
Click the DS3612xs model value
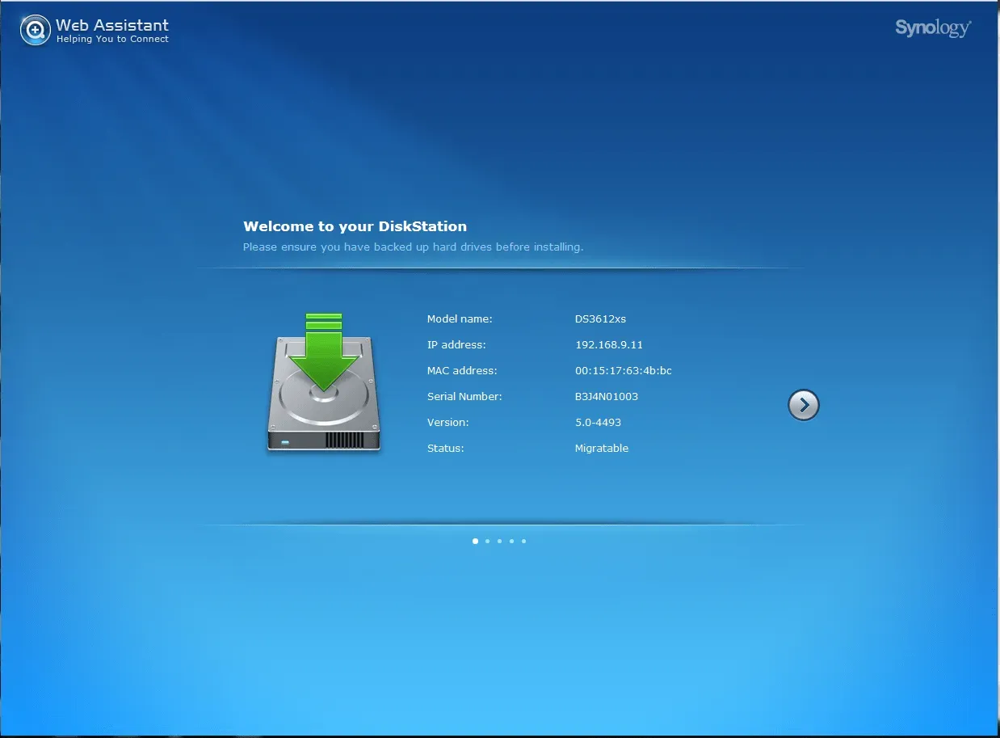tap(600, 319)
